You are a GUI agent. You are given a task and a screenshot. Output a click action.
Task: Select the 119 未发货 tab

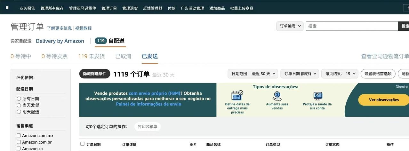click(x=92, y=56)
